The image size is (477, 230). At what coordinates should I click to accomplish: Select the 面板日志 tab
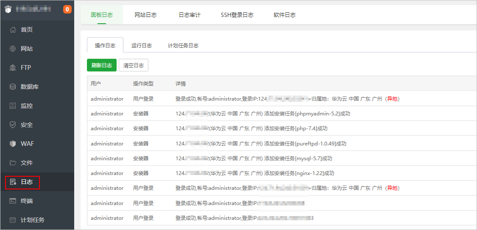102,15
